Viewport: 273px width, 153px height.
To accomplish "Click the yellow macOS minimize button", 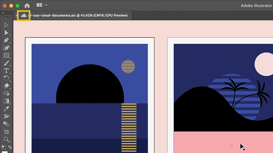I will coord(11,6).
